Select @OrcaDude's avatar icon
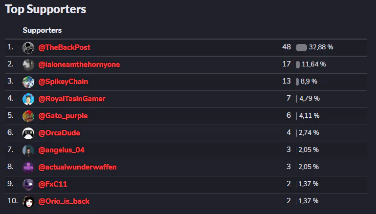376x214 pixels. click(x=28, y=133)
